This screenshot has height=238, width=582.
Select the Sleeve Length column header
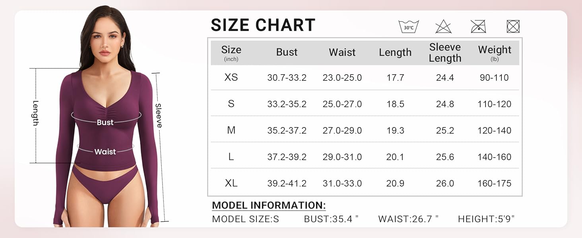coord(445,53)
